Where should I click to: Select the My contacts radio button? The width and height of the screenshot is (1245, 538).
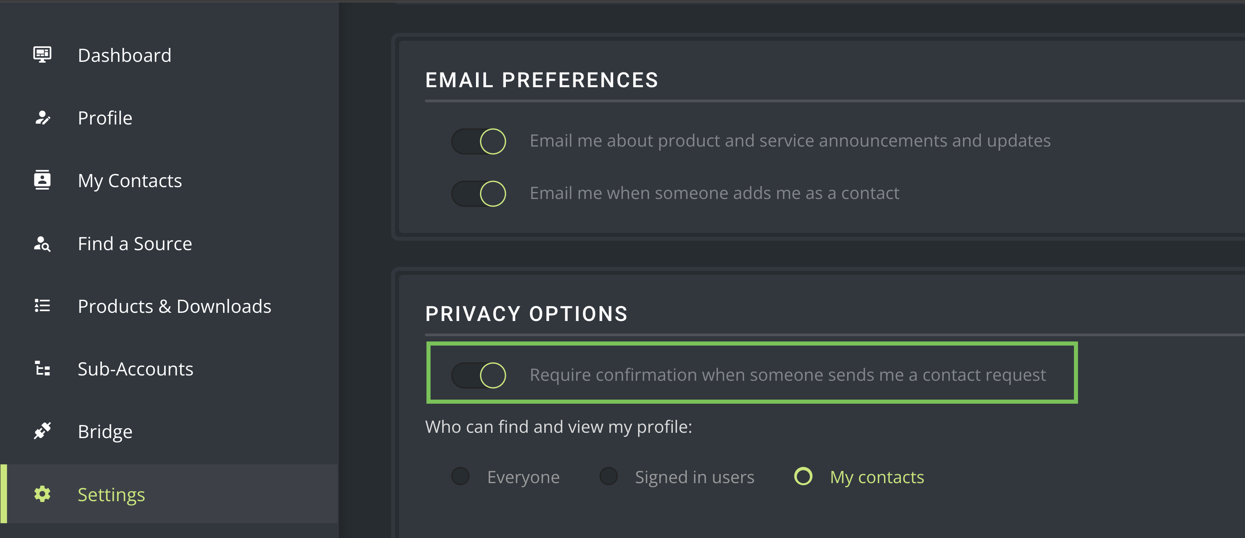[x=803, y=476]
